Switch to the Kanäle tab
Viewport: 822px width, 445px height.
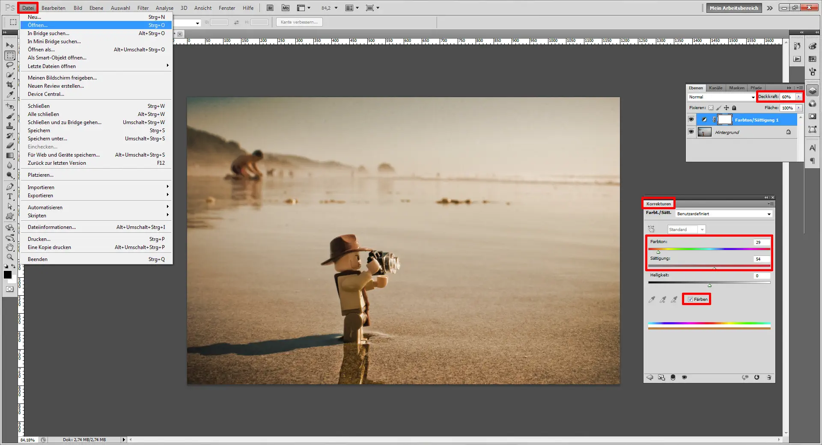click(x=715, y=88)
